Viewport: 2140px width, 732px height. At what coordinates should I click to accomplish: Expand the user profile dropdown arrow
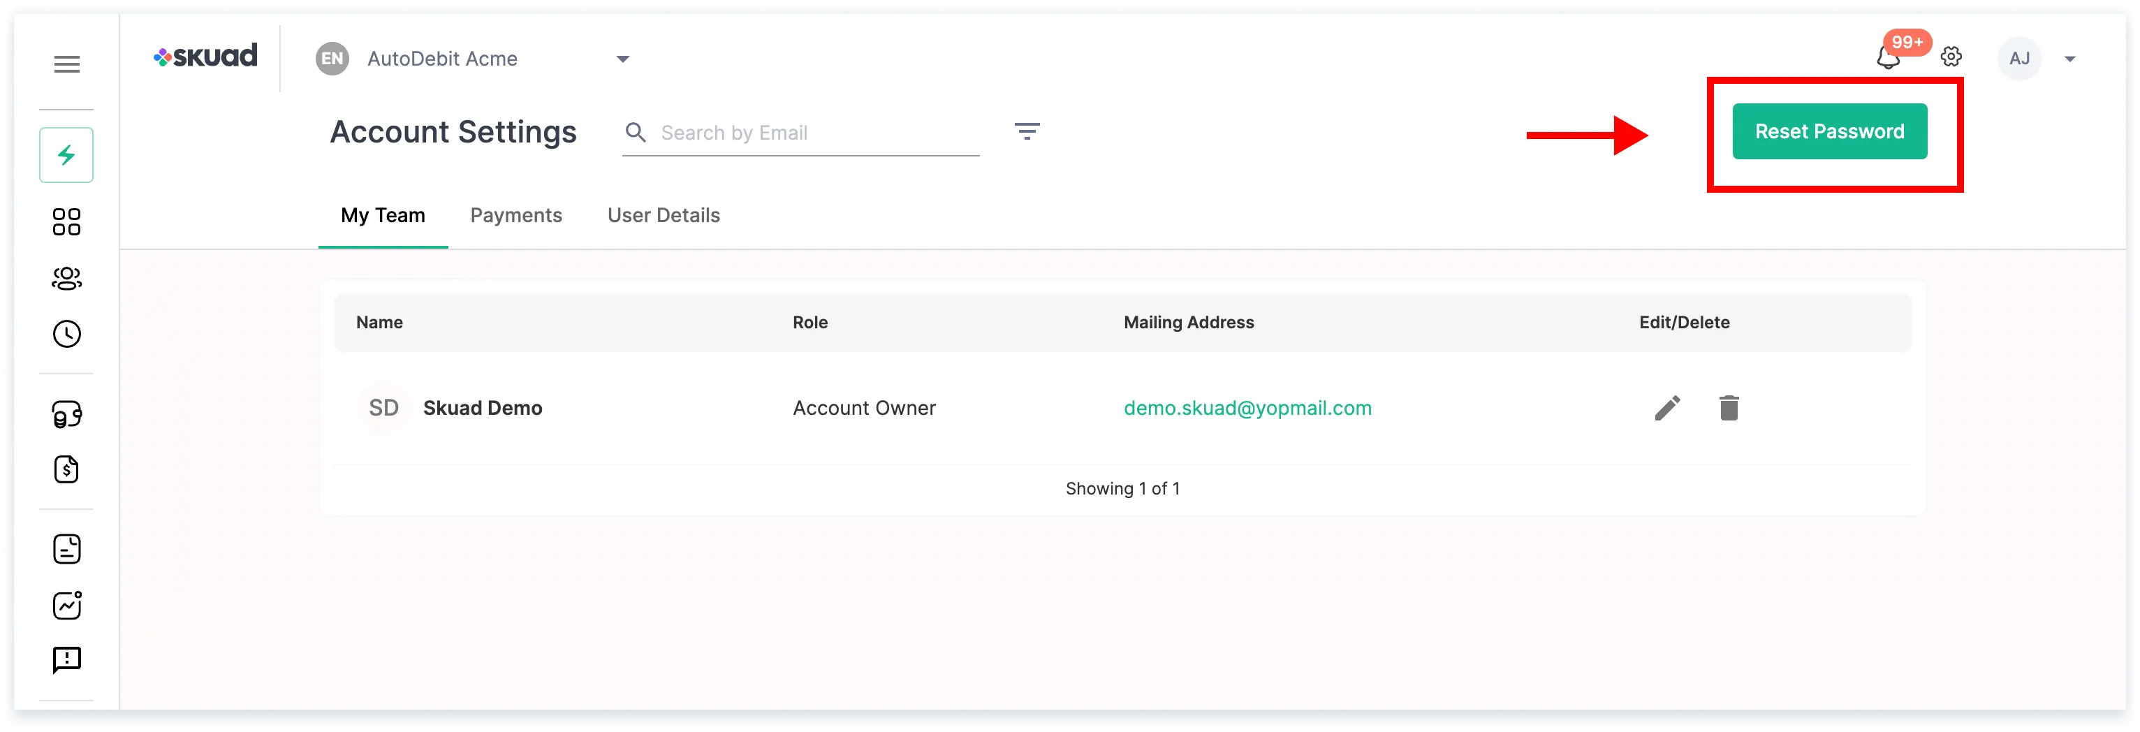pos(2070,59)
